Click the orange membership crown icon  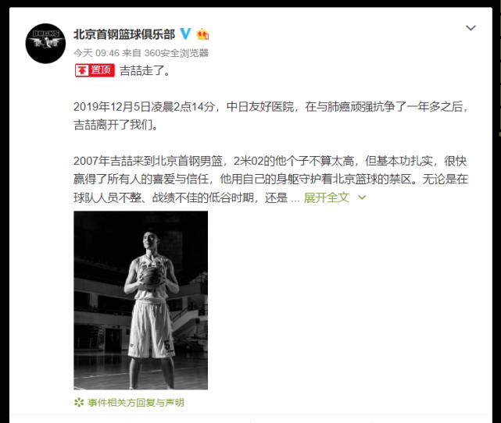[202, 34]
